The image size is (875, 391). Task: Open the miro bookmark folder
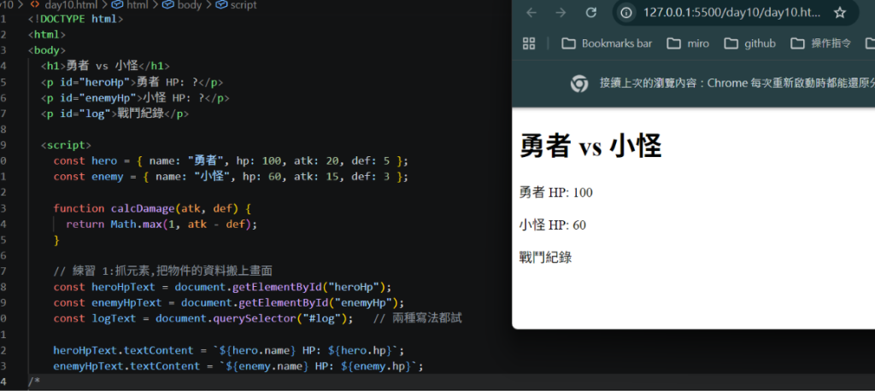click(688, 44)
